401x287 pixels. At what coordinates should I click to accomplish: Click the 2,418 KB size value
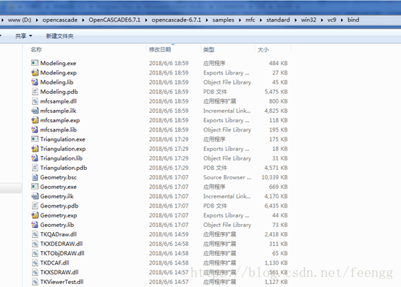point(276,234)
